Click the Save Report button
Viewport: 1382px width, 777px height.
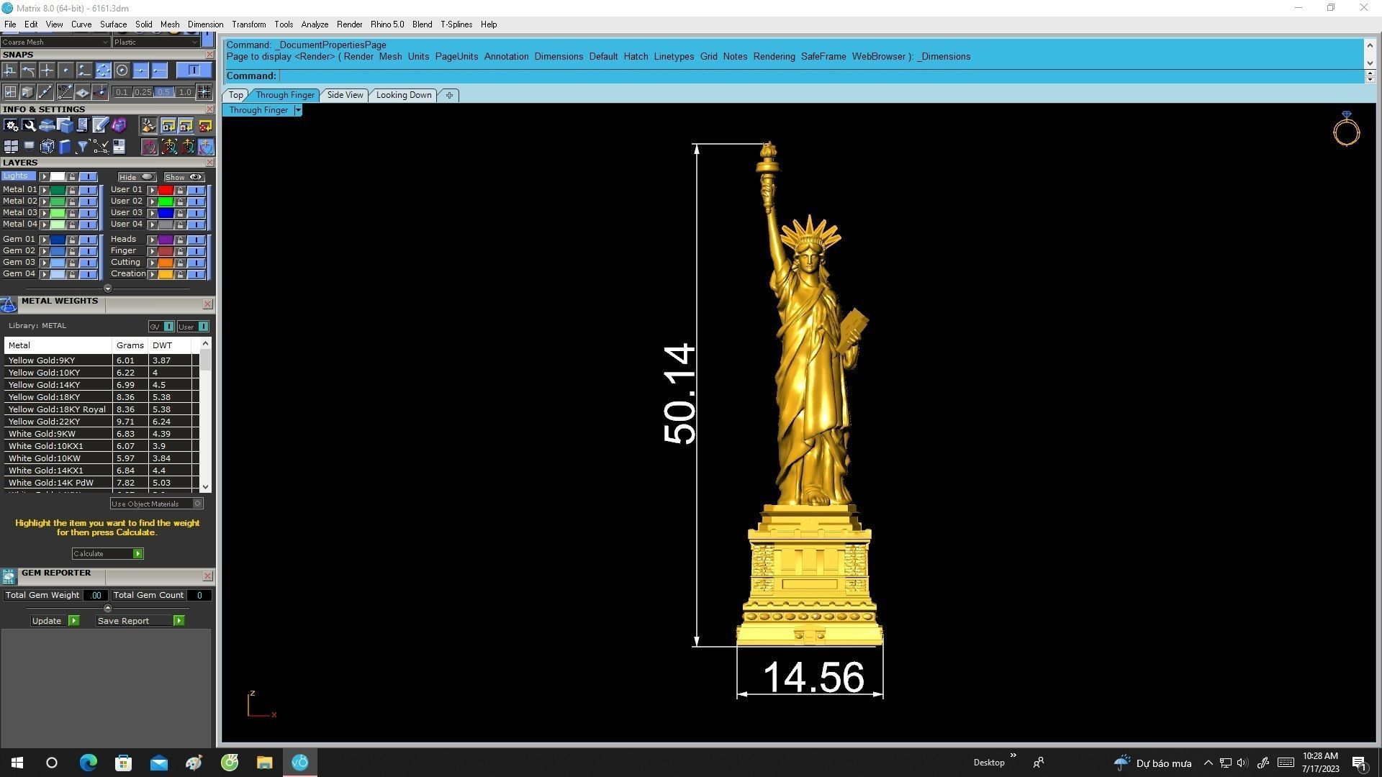[x=140, y=621]
